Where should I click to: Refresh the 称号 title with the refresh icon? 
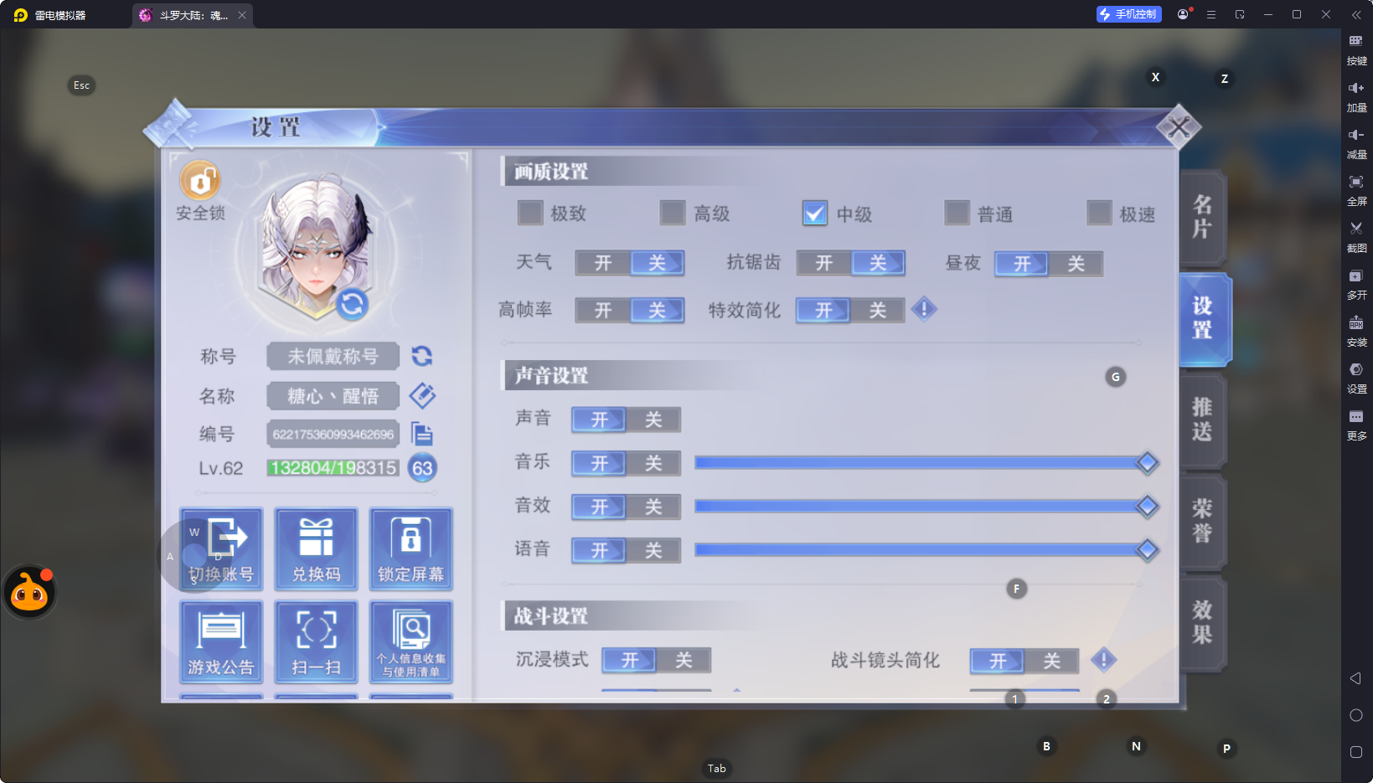422,356
